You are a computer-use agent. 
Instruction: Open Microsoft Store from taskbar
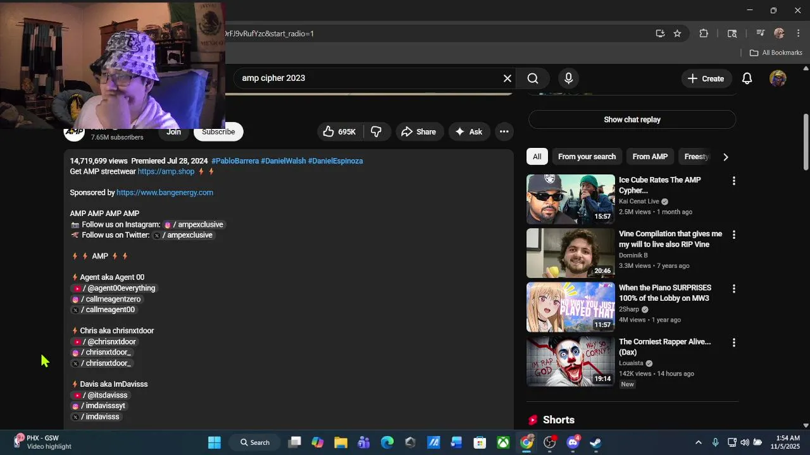tap(480, 442)
